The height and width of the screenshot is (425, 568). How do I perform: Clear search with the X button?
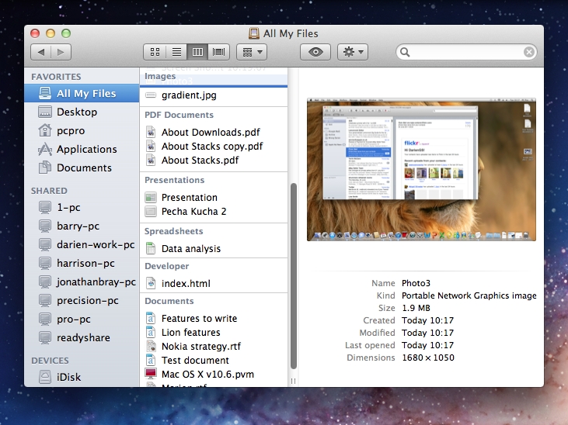529,52
